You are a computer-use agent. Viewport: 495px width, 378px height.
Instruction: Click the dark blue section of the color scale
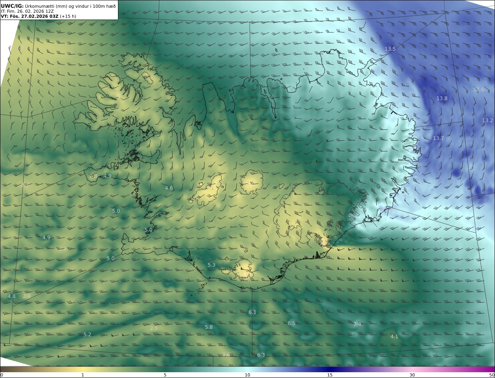tap(330, 369)
